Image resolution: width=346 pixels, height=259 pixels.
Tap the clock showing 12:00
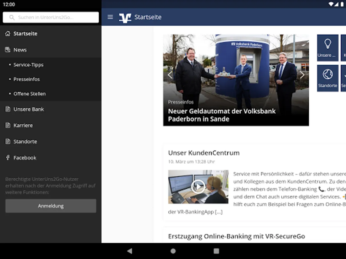tap(9, 4)
